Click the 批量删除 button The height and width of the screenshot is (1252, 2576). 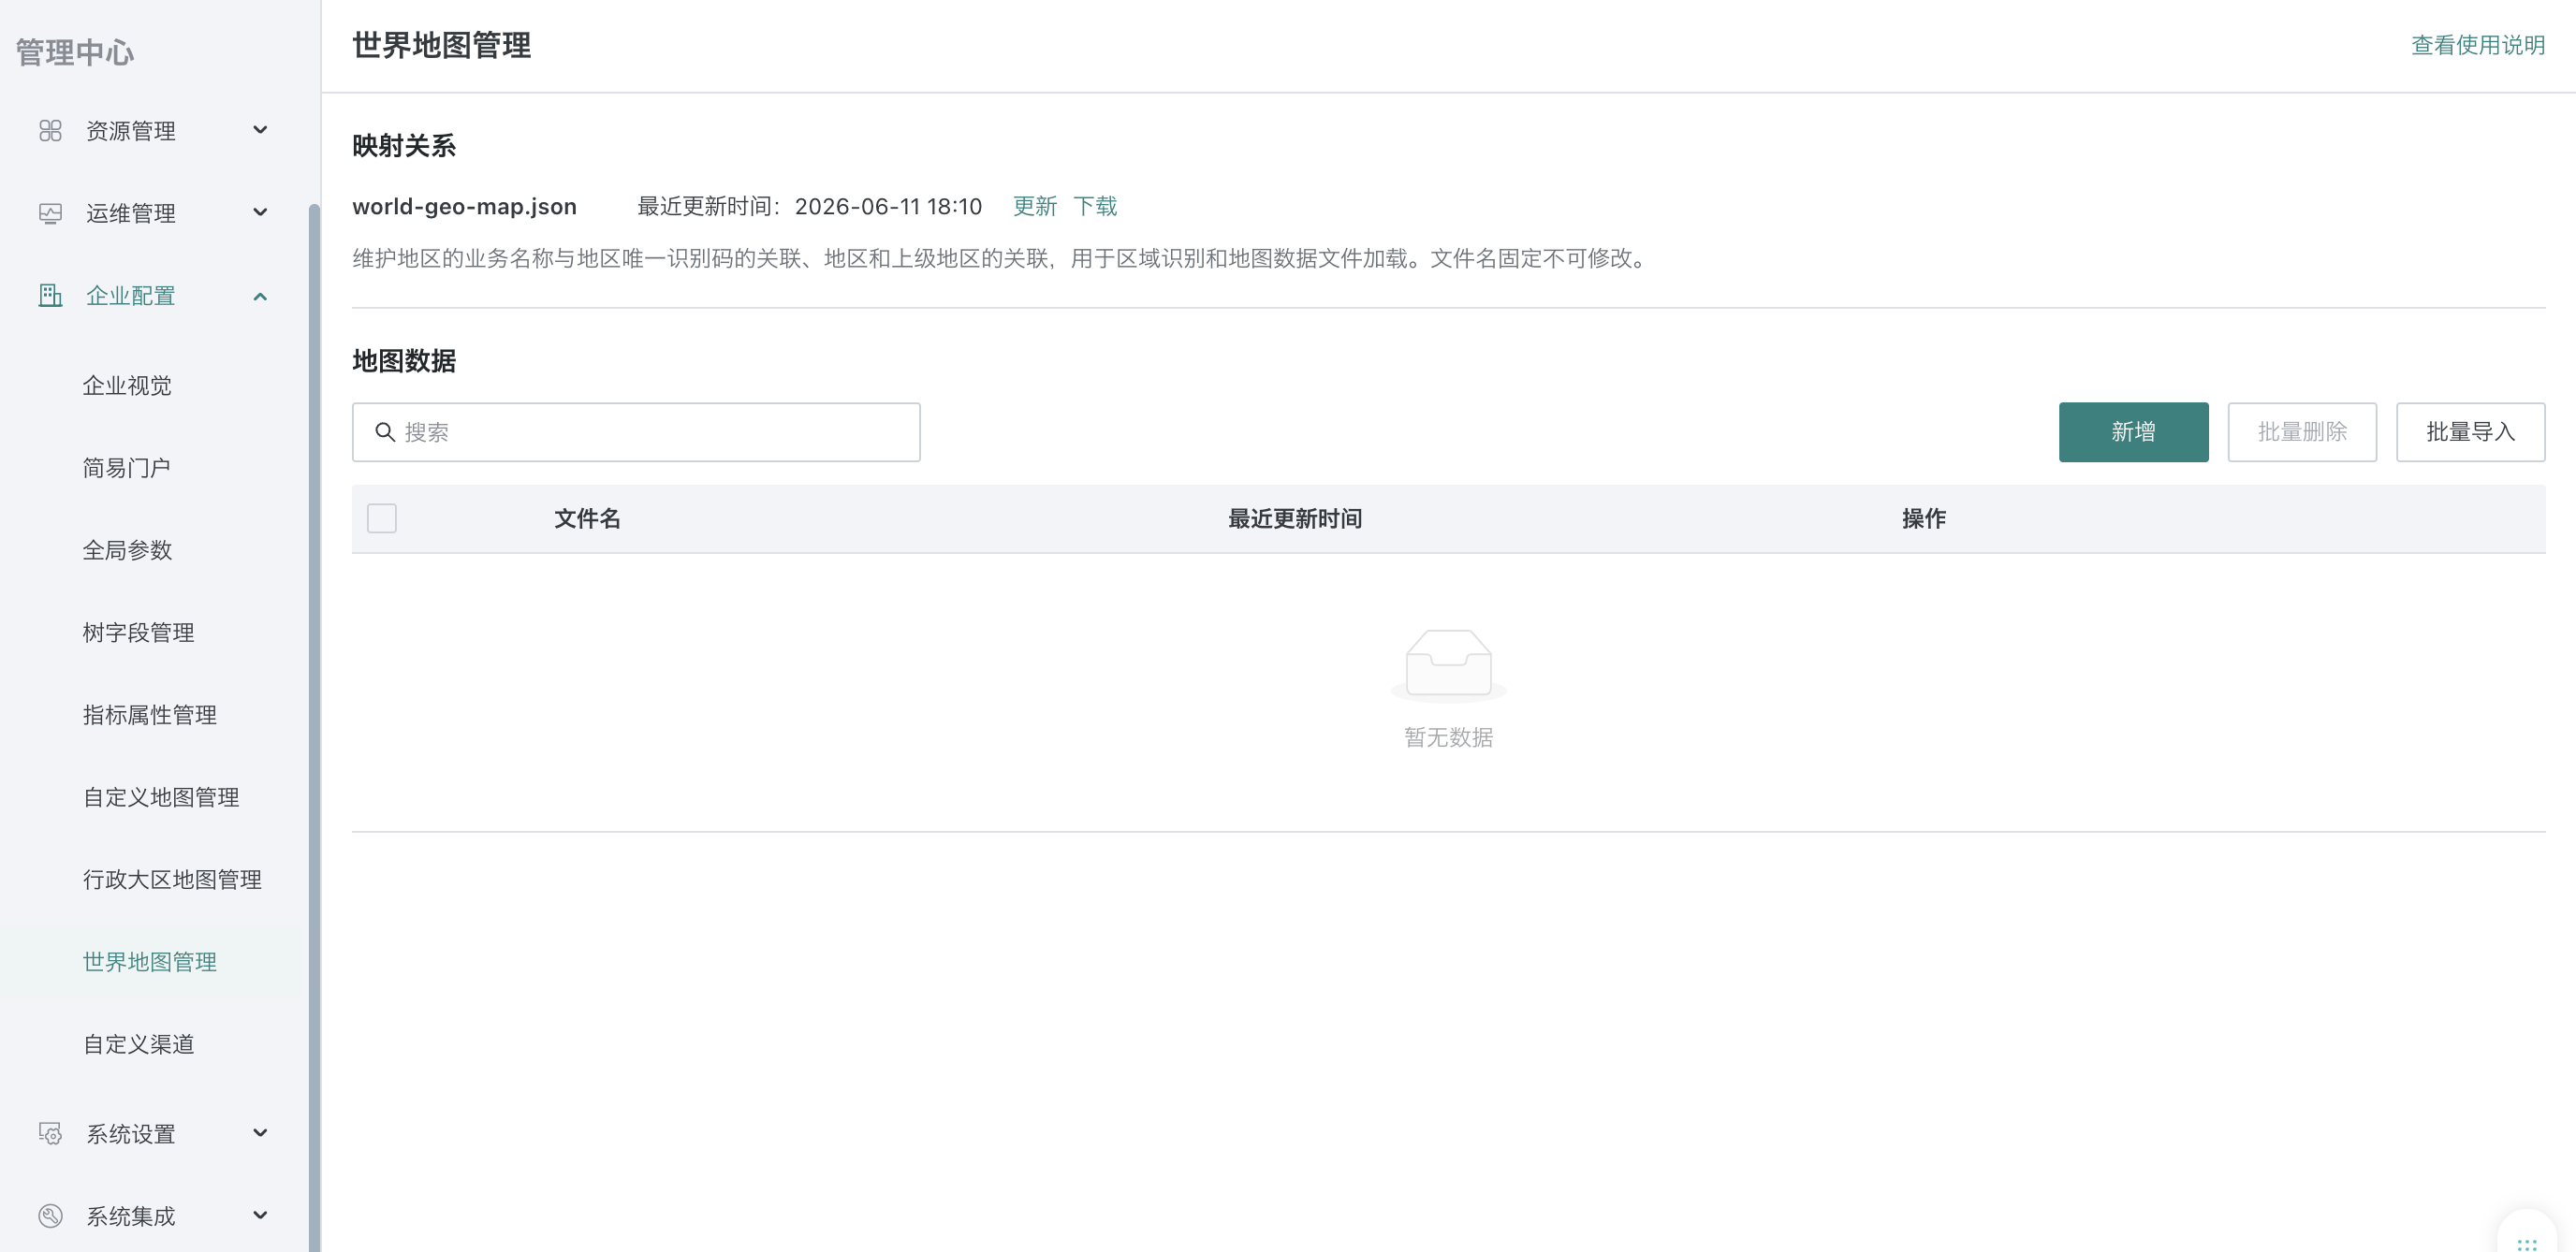coord(2302,432)
